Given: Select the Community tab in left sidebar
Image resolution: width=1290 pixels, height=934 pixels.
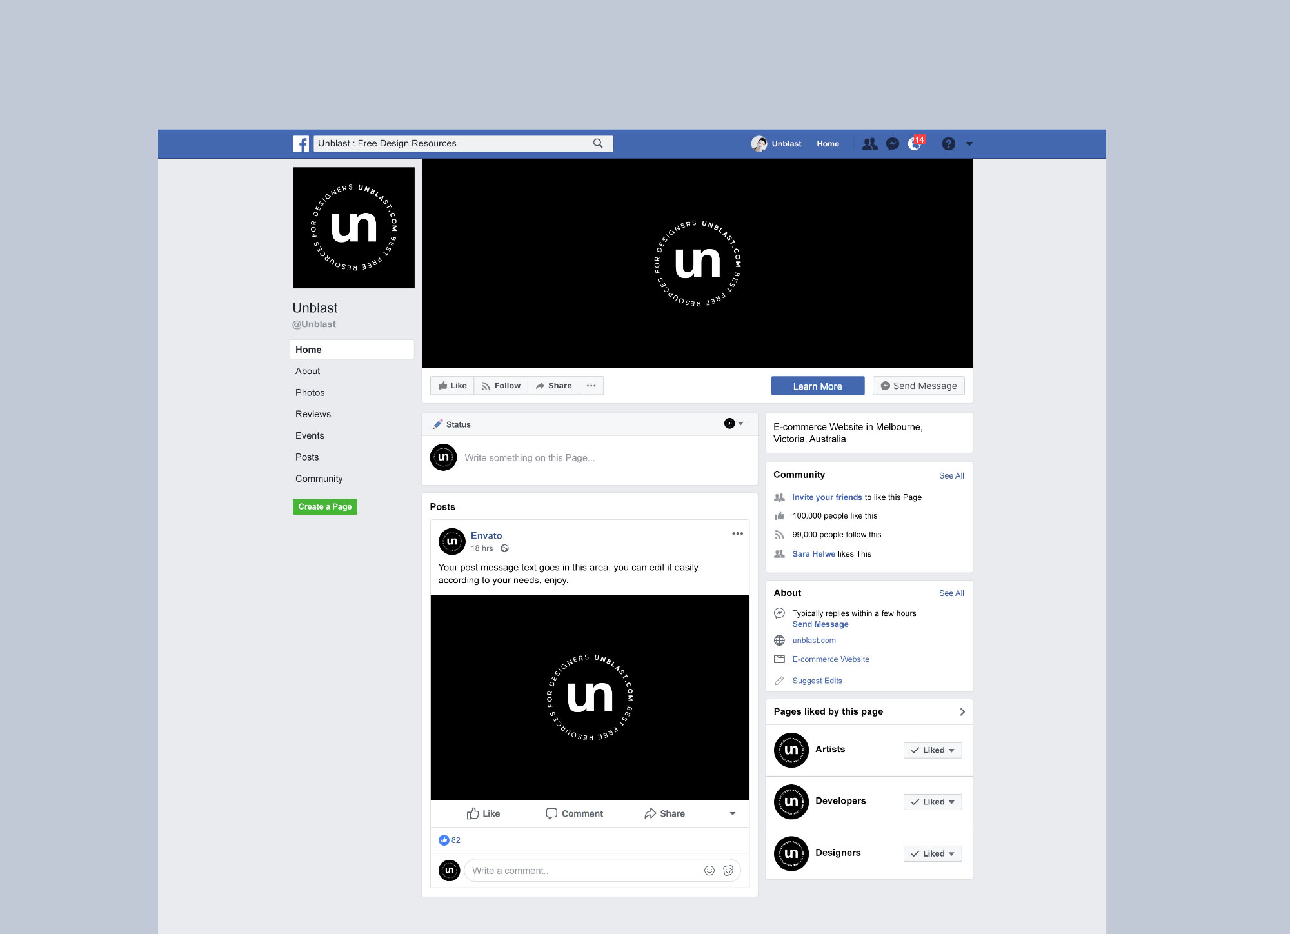Looking at the screenshot, I should [x=319, y=479].
